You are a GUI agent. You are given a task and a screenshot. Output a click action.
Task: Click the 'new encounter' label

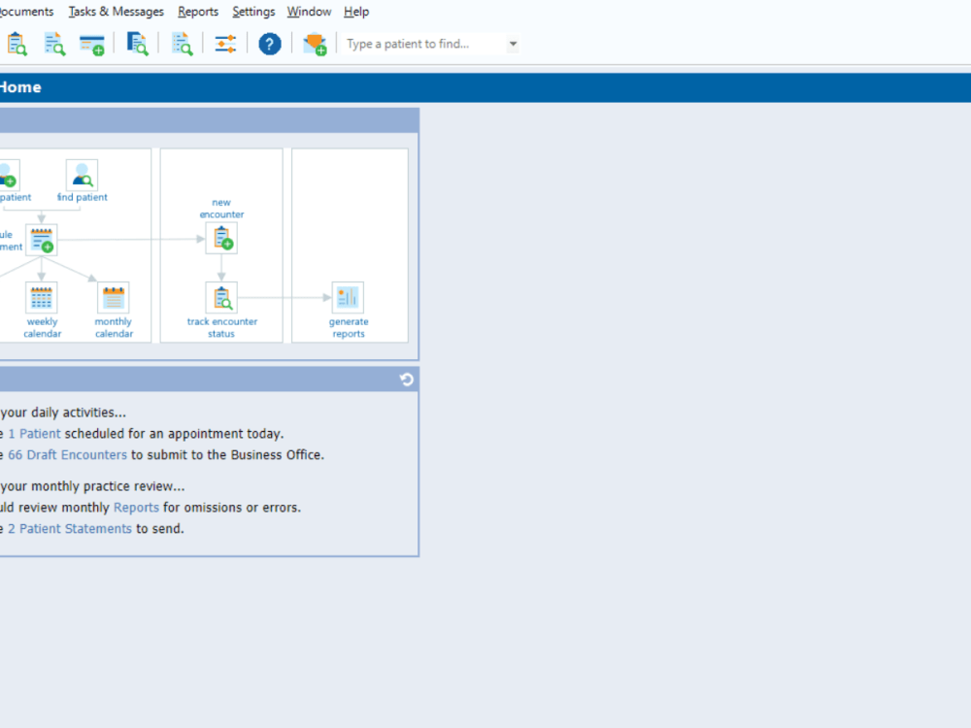pos(221,208)
